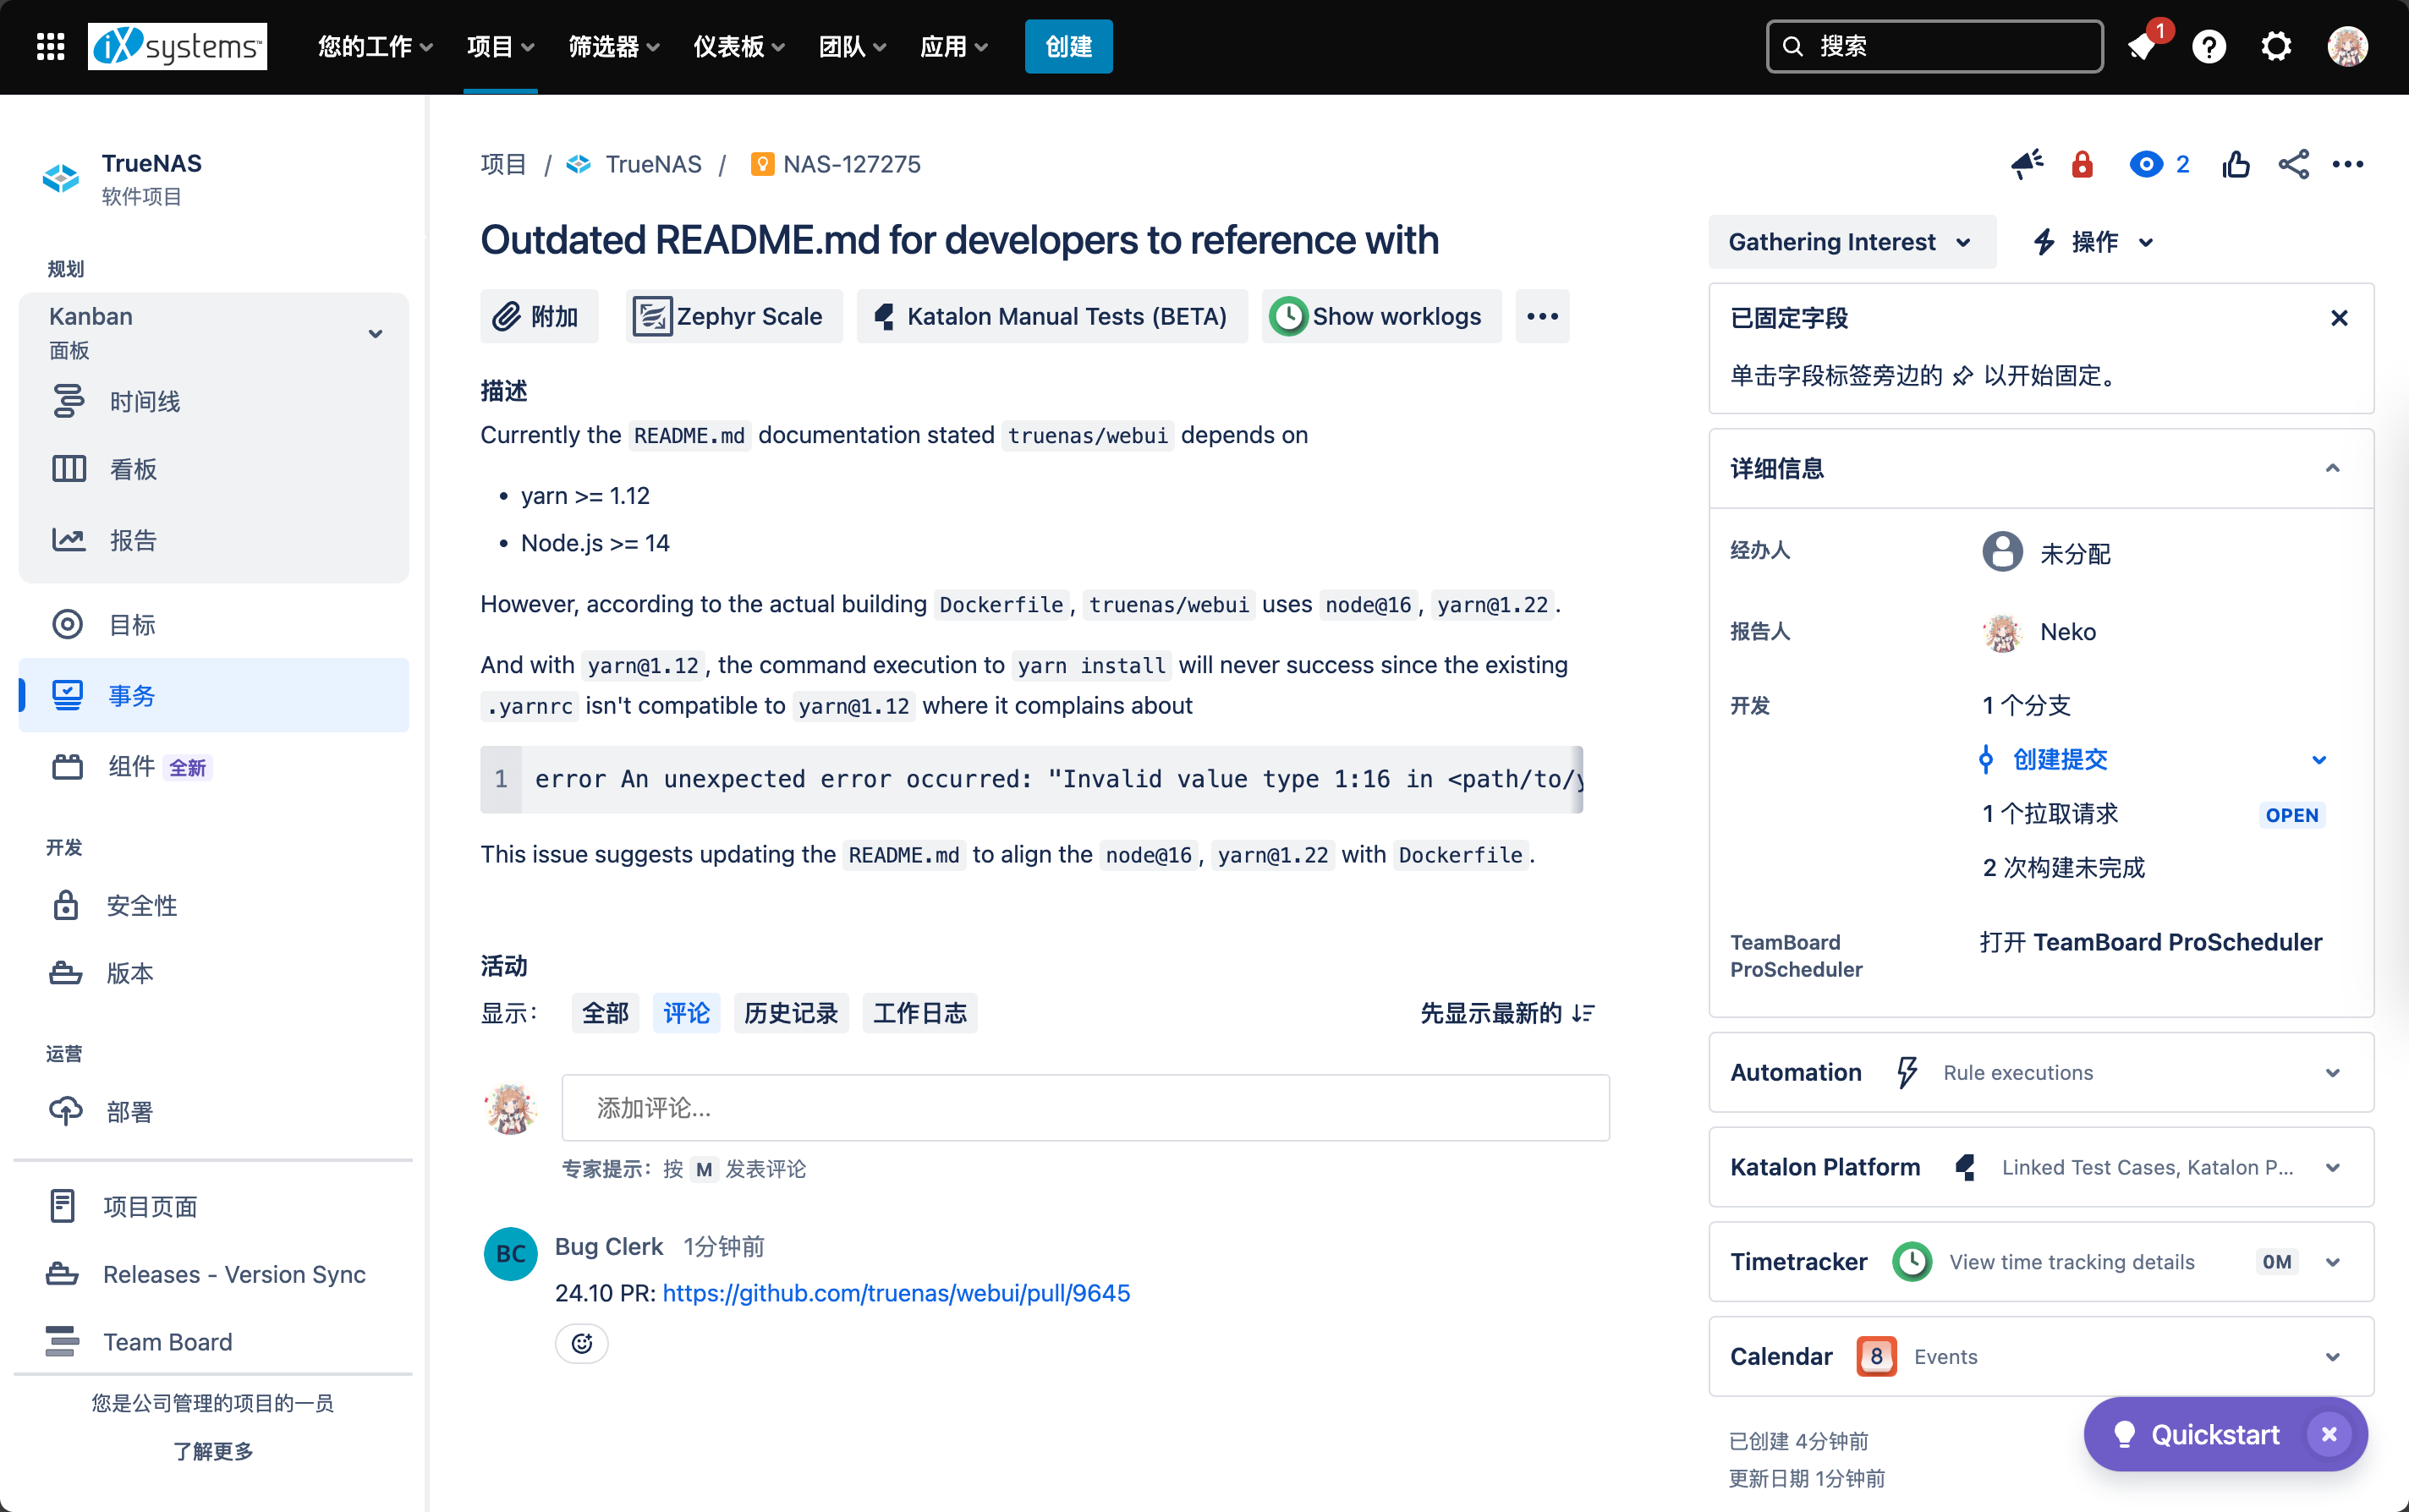The width and height of the screenshot is (2409, 1512).
Task: Open the 筛选器 menu in top navigation
Action: click(613, 46)
